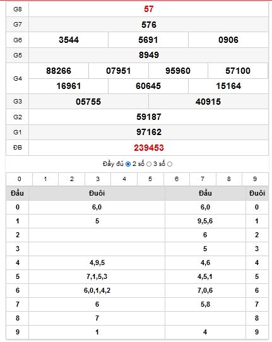Click digit filter 9 in number row
272x342 pixels.
255,179
